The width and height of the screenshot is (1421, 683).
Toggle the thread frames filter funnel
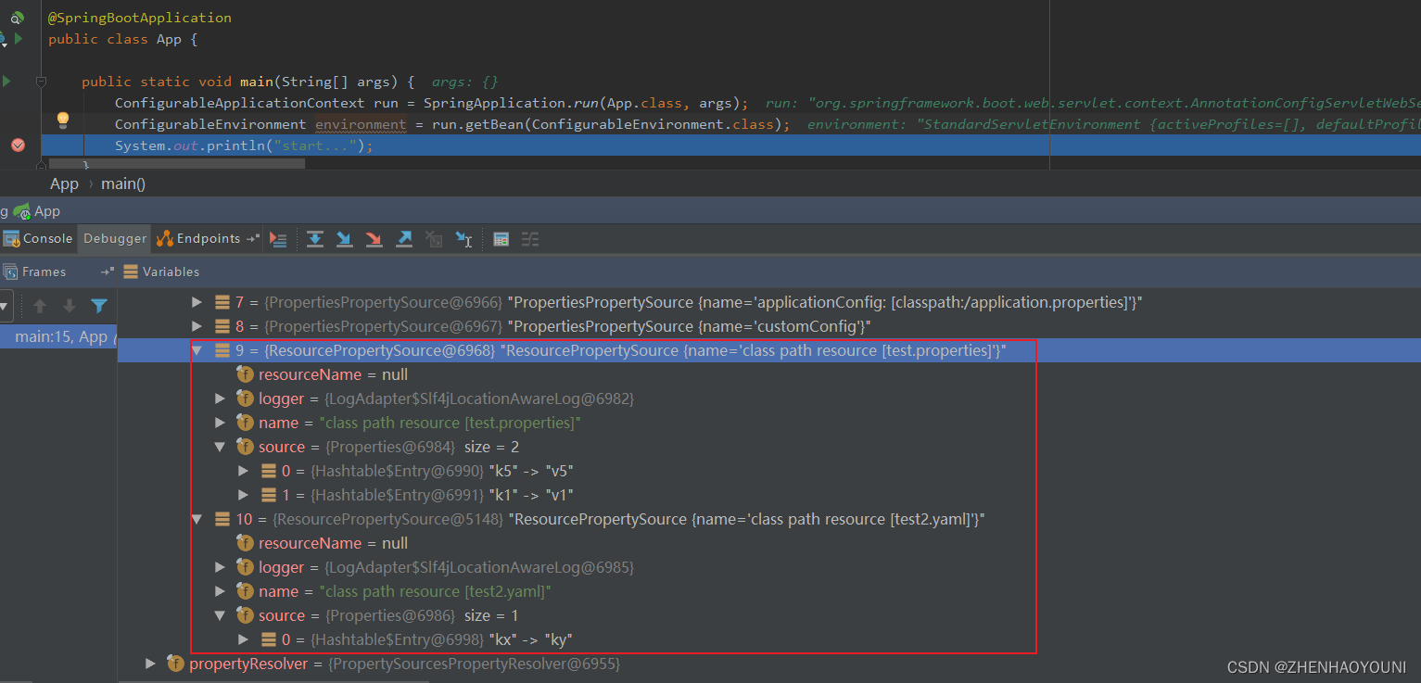point(99,306)
